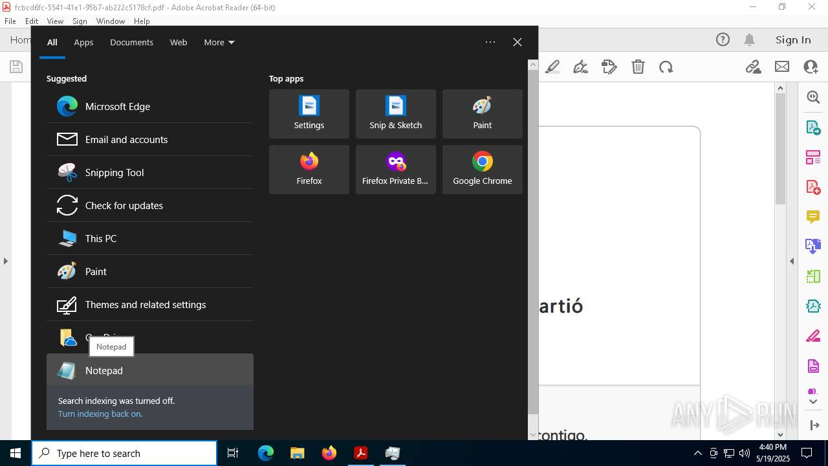Open the Comment tool in right pane
This screenshot has width=828, height=466.
(x=813, y=216)
